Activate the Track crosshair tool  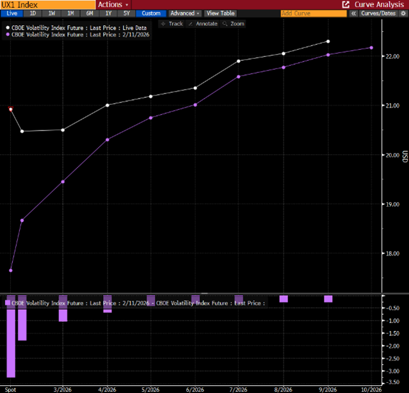(x=172, y=24)
